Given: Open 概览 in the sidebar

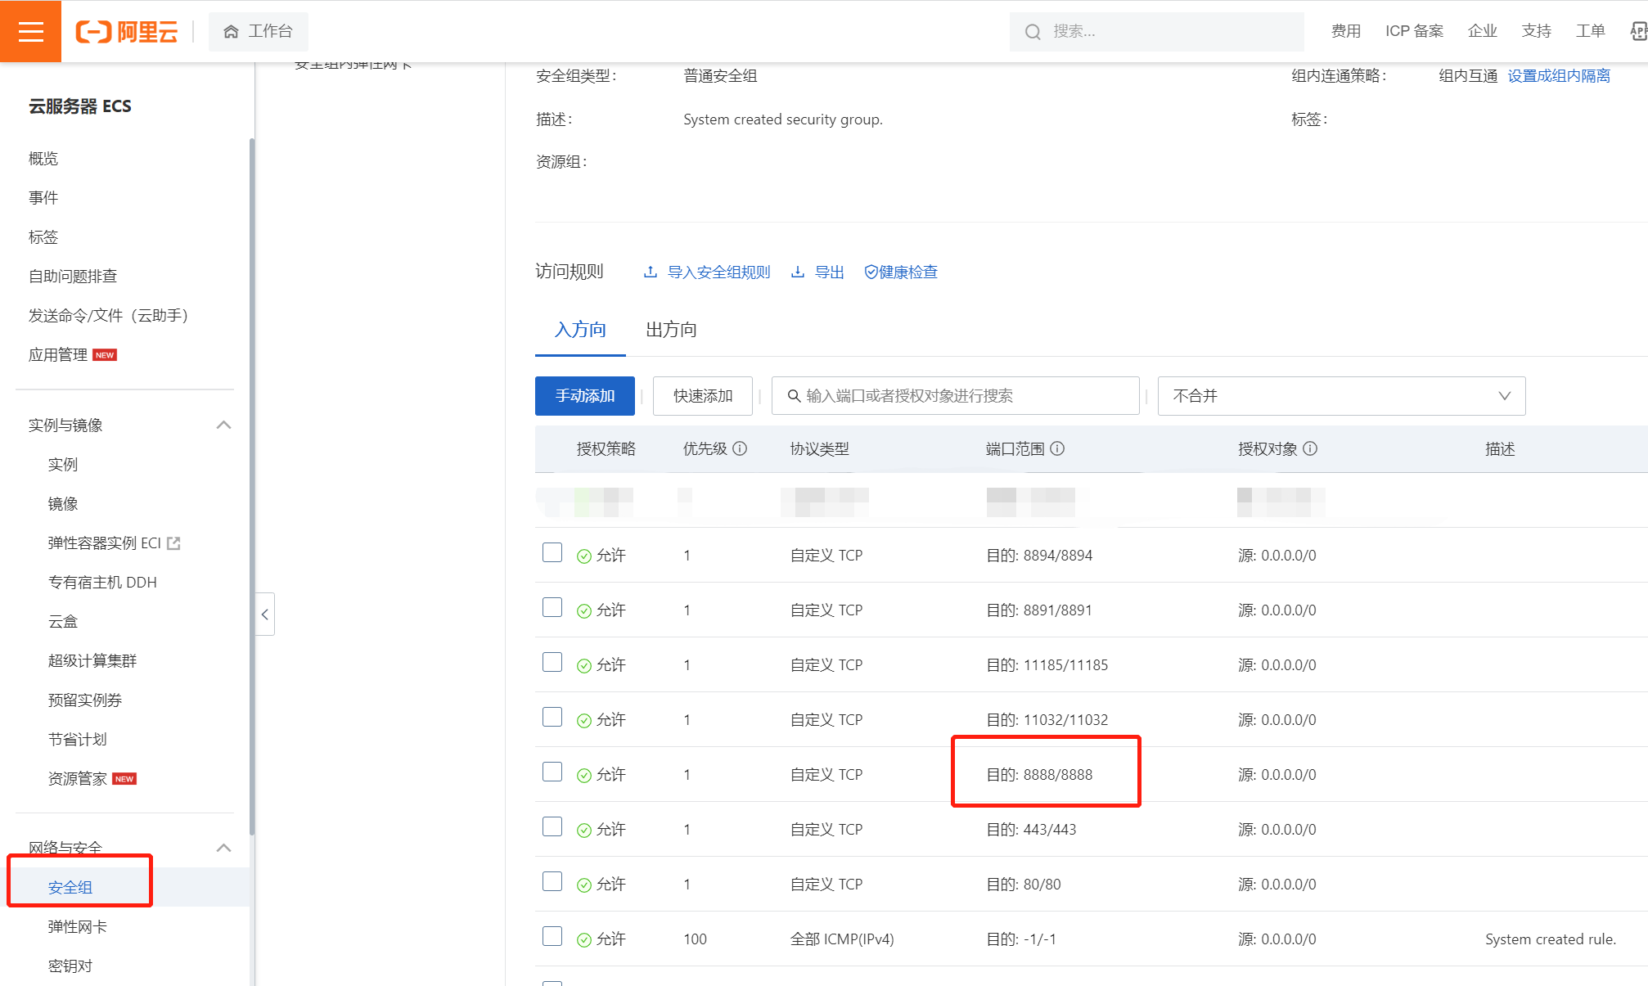Looking at the screenshot, I should (x=43, y=159).
